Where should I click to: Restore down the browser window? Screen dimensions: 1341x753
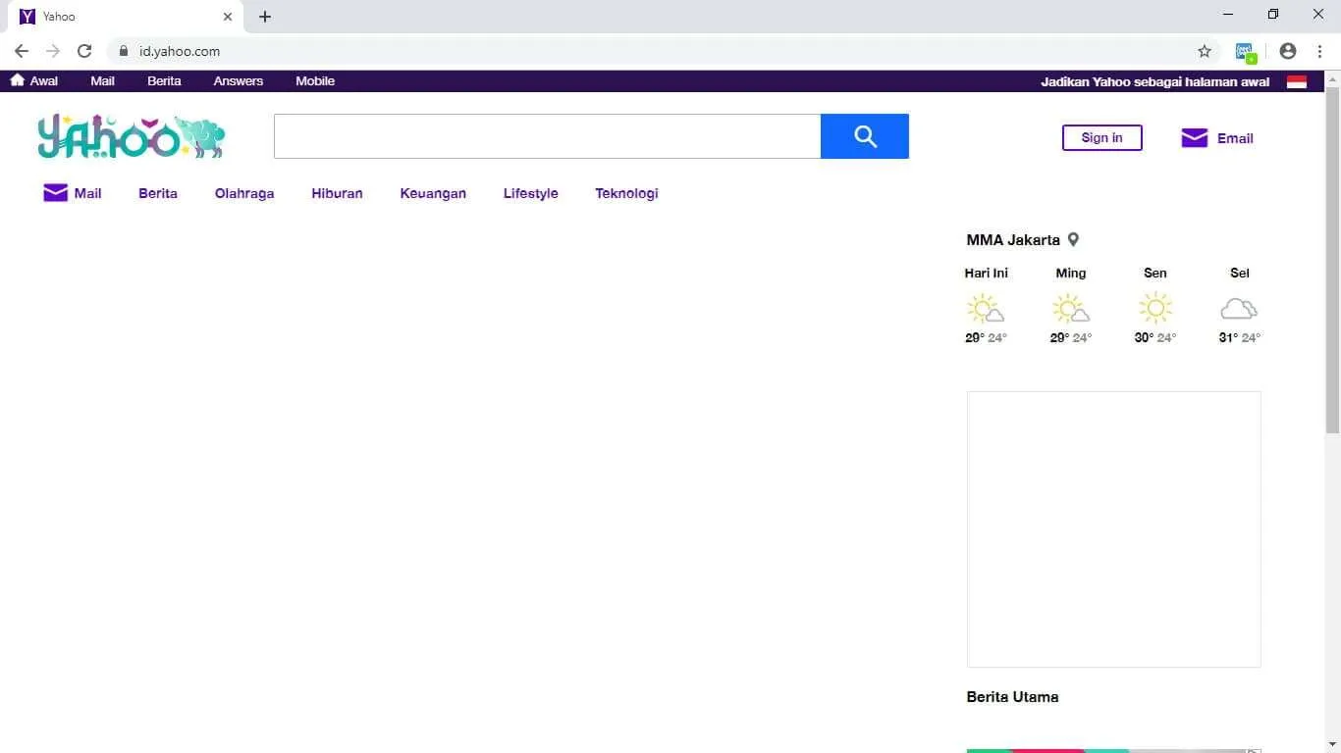pos(1273,15)
